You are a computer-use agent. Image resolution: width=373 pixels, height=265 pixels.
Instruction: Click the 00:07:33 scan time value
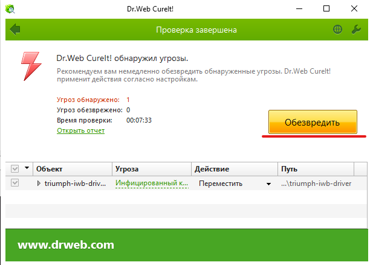coord(139,120)
